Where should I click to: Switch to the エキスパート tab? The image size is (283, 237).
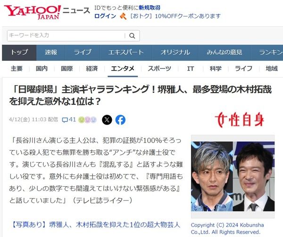point(126,52)
